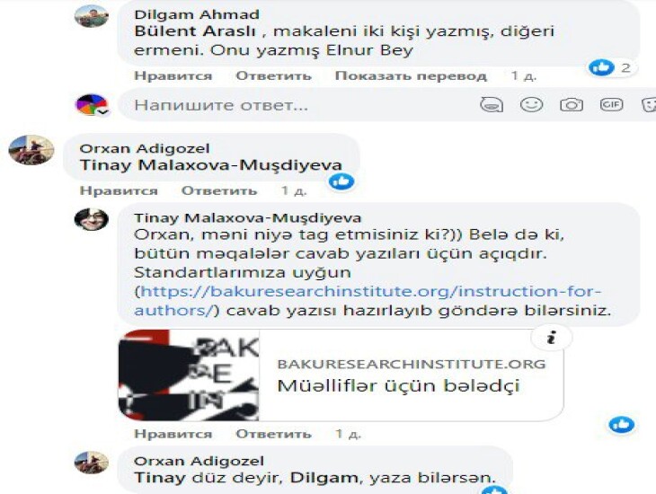Screen dimensions: 656x494
Task: Open 'Müəlliflər üçün bələdçi' link preview card
Action: (x=341, y=375)
